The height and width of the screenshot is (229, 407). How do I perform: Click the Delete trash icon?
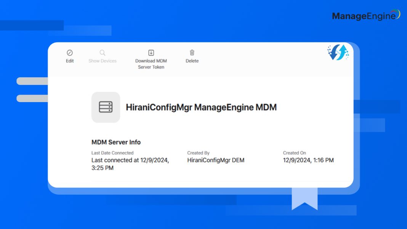(192, 53)
